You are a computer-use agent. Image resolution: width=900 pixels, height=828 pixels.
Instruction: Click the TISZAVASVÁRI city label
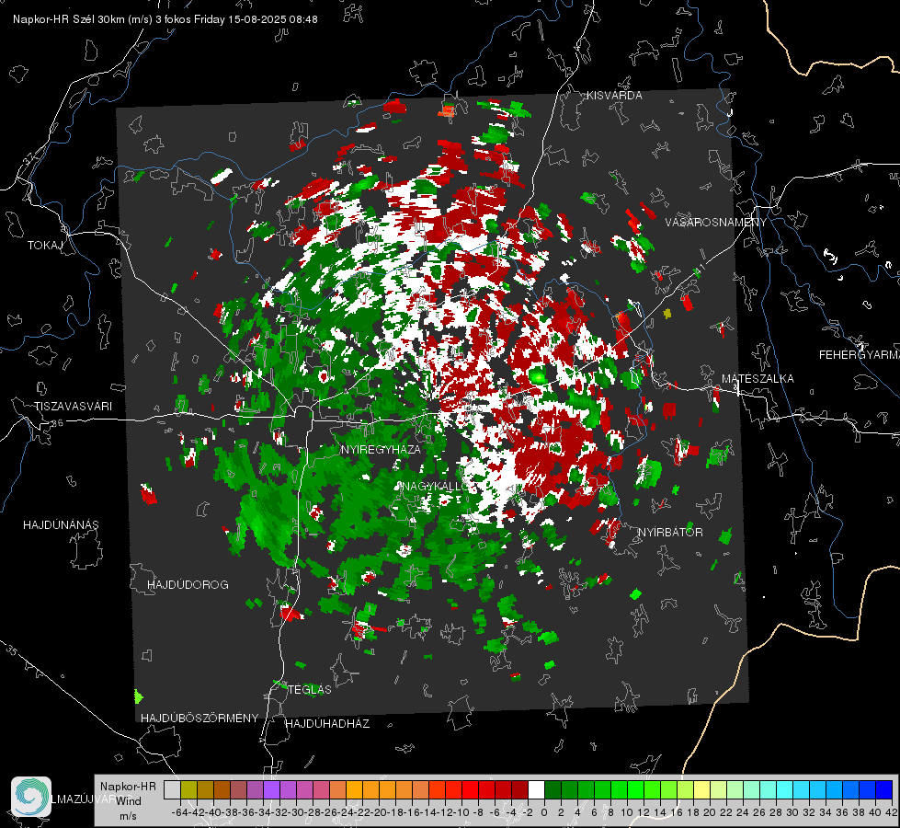pos(73,407)
